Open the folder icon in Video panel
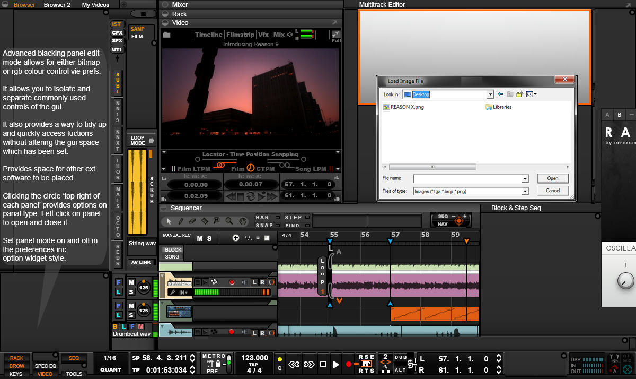The image size is (636, 379). (166, 35)
